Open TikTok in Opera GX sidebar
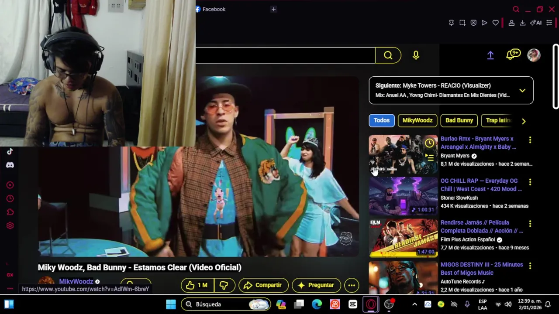Screen dimensions: 559x314 tap(10, 151)
